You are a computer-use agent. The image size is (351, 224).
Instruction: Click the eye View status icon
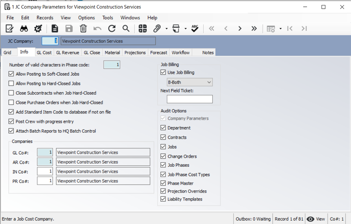pyautogui.click(x=310, y=219)
